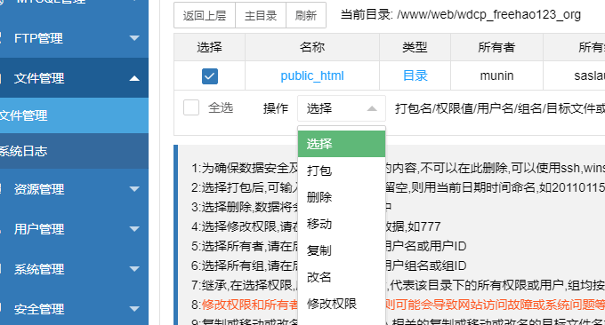This screenshot has width=605, height=325.
Task: Expand the 安全管理 sidebar arrow
Action: pos(134,309)
